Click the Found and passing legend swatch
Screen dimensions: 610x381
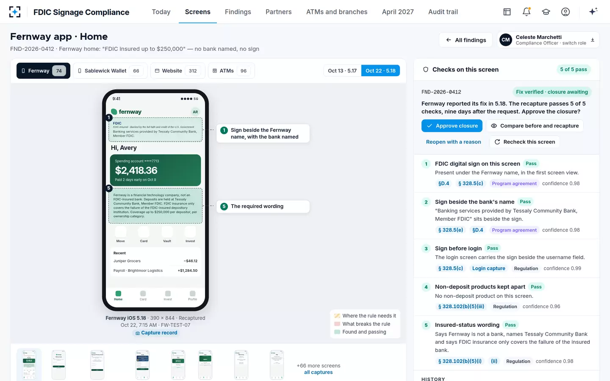click(337, 332)
